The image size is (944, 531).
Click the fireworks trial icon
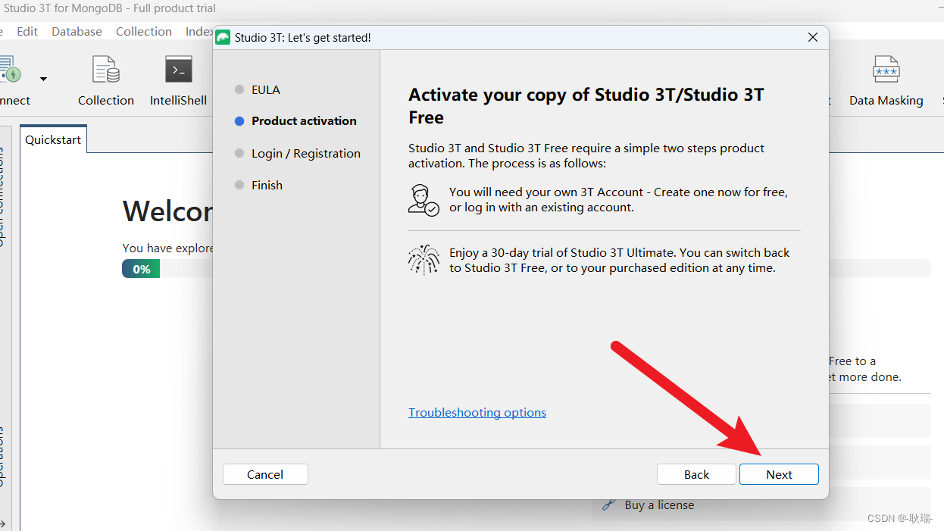point(424,260)
